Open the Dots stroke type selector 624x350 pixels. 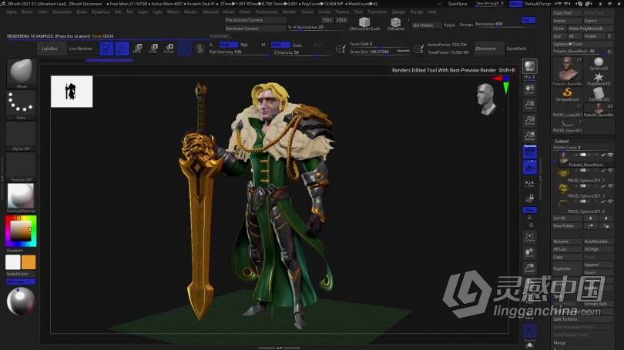21,105
